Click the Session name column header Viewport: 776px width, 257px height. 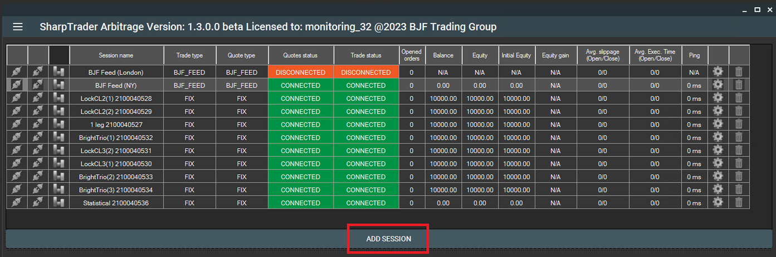click(116, 55)
